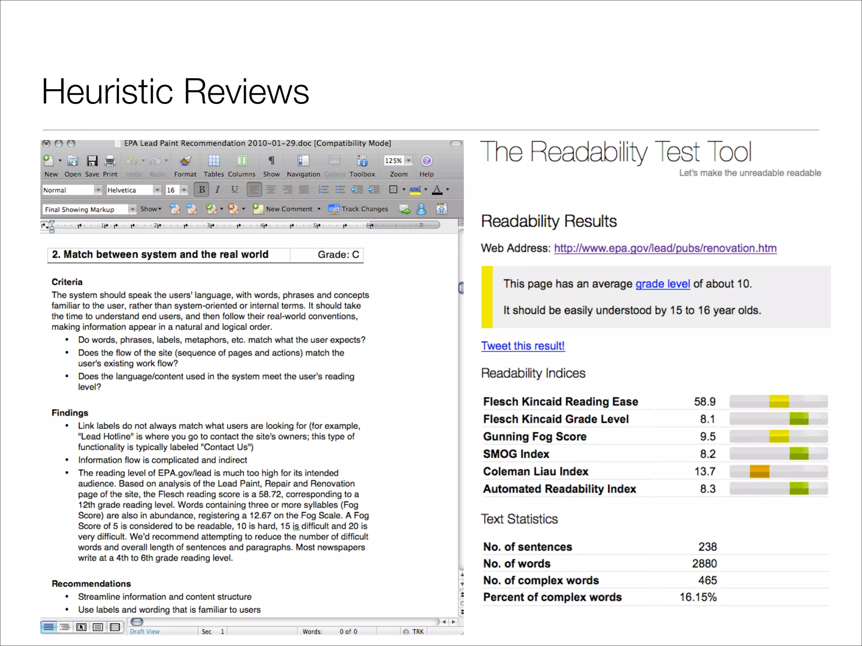
Task: Click Tweet this result link
Action: (x=523, y=346)
